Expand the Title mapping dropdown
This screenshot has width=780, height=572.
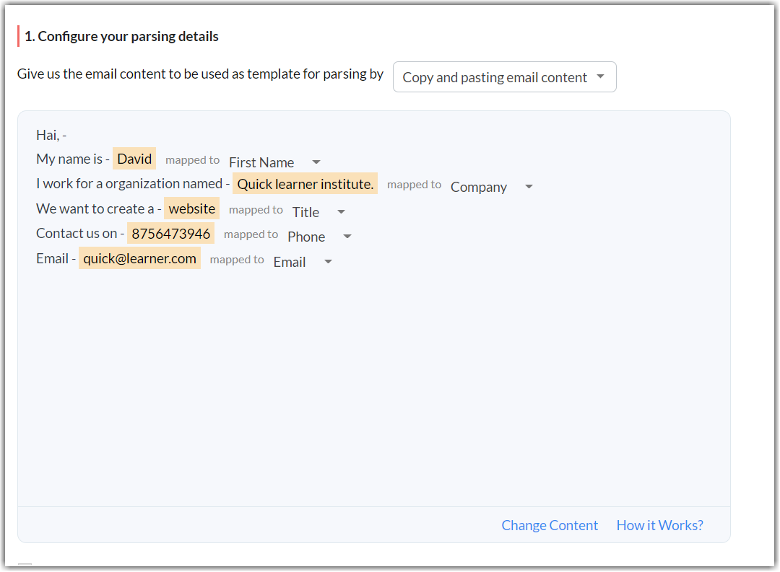point(318,212)
